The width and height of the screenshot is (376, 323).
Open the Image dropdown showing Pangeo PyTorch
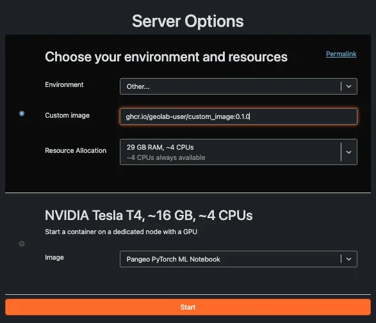(238, 259)
